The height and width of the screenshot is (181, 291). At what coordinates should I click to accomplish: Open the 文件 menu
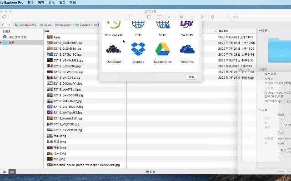(x=30, y=2)
